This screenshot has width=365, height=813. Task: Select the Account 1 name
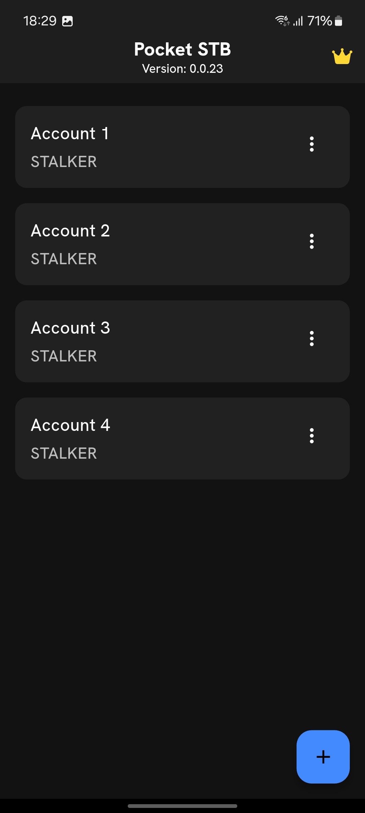click(x=70, y=133)
